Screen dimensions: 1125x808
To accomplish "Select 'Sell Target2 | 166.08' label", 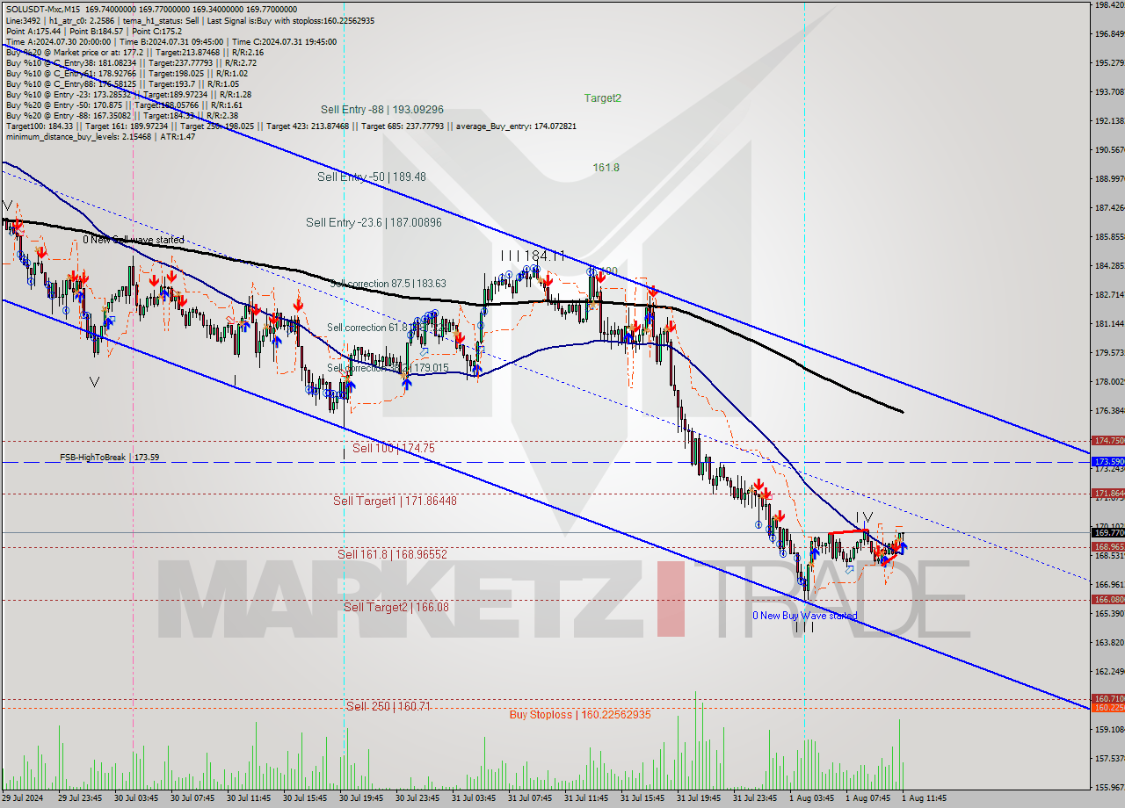I will click(396, 607).
